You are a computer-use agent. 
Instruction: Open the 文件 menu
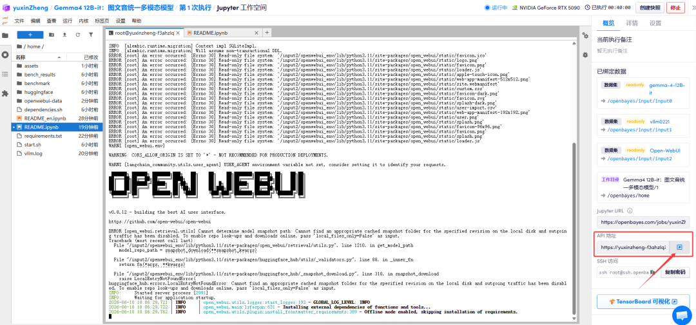click(x=19, y=21)
